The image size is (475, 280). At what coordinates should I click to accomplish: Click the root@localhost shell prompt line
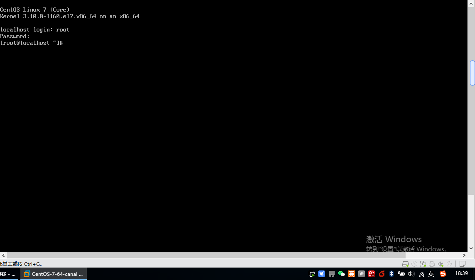pyautogui.click(x=32, y=43)
